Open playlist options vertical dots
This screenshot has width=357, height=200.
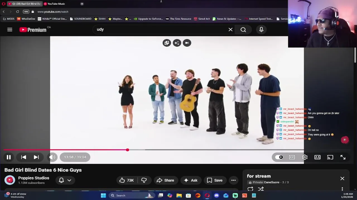point(342,189)
